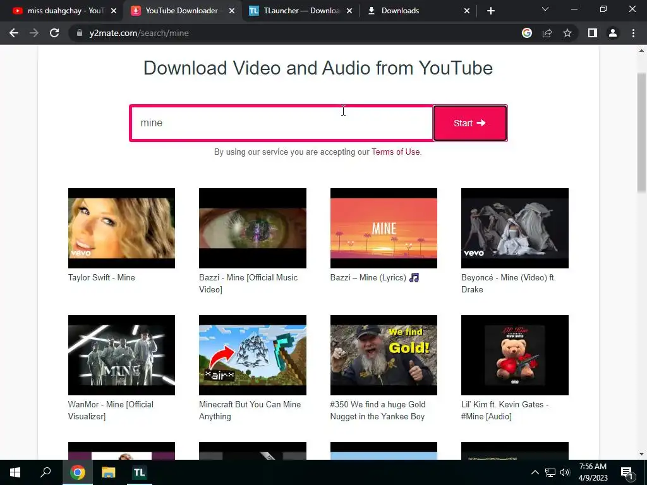This screenshot has height=485, width=647.
Task: Expand the tab search chevron
Action: (x=545, y=9)
